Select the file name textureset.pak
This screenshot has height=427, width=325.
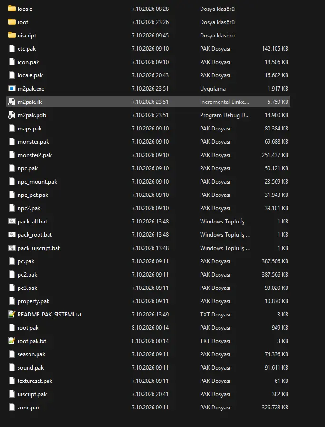pos(35,381)
